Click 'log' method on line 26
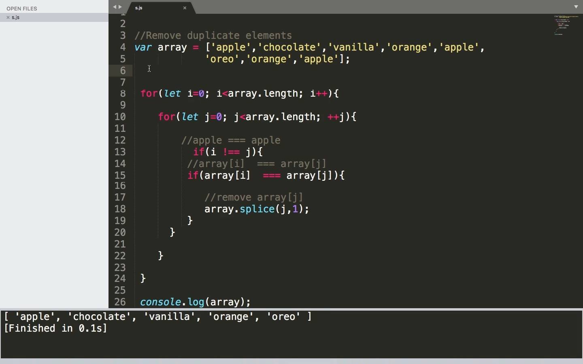 (x=196, y=302)
